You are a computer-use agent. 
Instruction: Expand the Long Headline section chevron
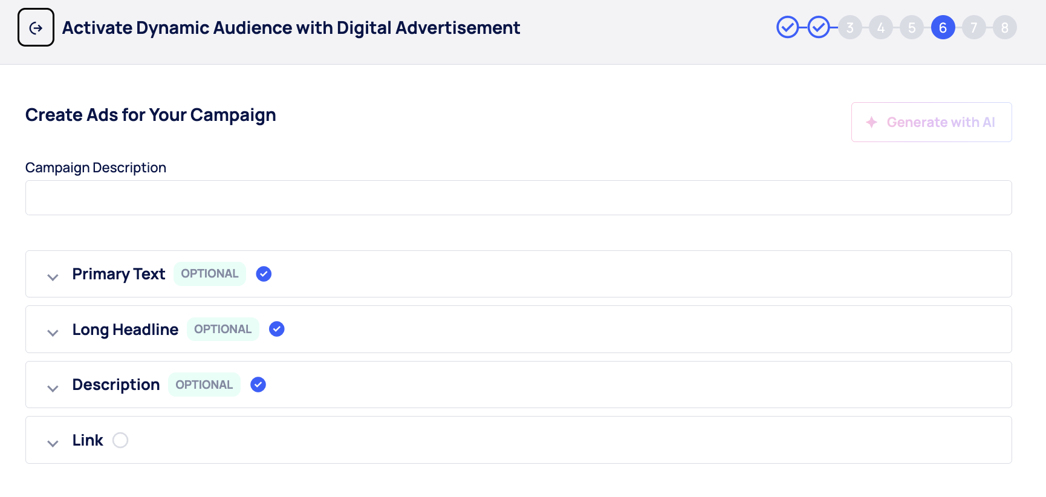(53, 333)
